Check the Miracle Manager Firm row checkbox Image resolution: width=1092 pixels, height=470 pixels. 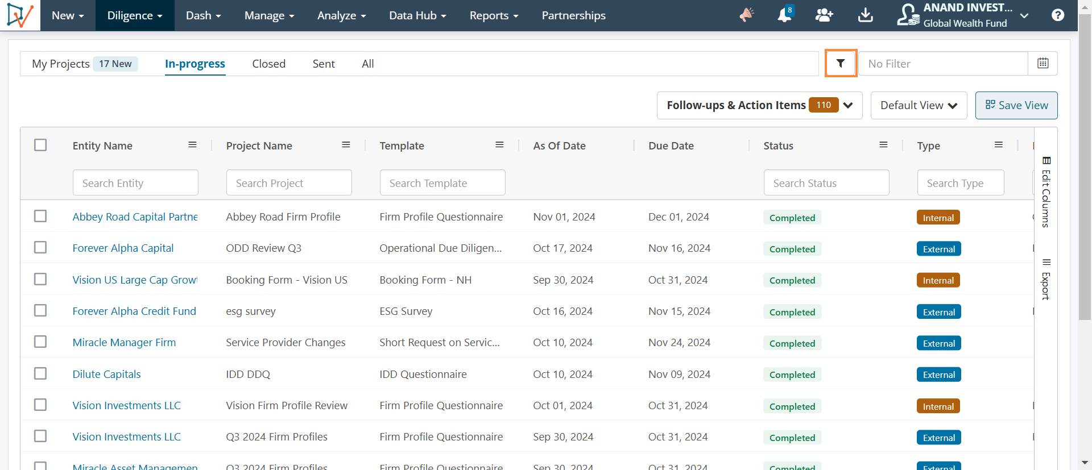point(40,342)
